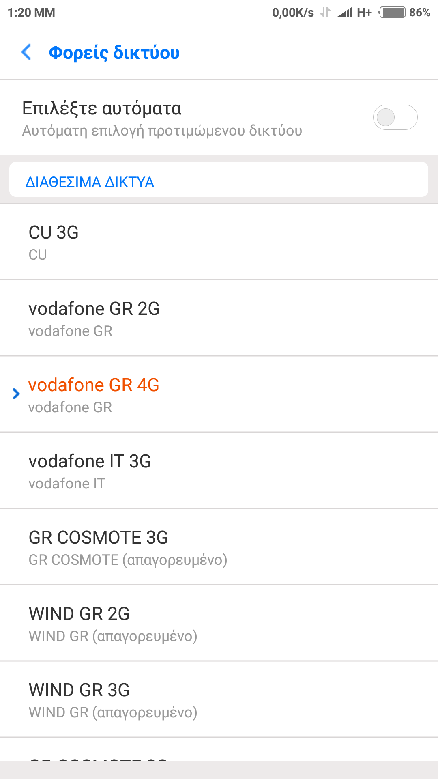Pick the GR COSMOTE 3G network
The height and width of the screenshot is (779, 438).
tap(219, 547)
